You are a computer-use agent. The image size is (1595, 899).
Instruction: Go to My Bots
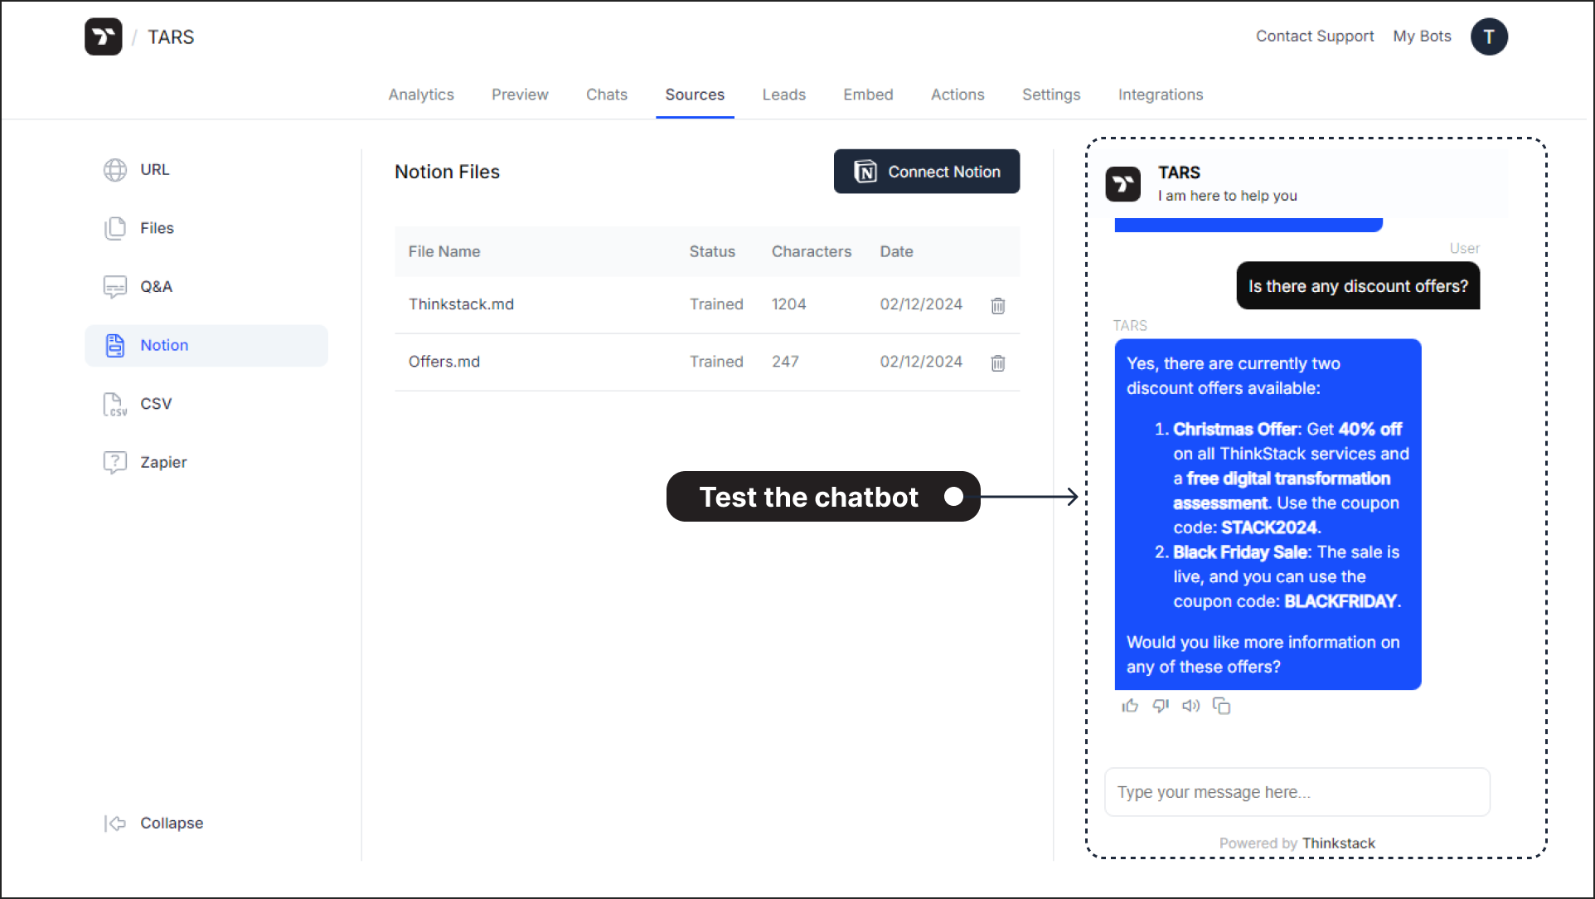[1423, 36]
